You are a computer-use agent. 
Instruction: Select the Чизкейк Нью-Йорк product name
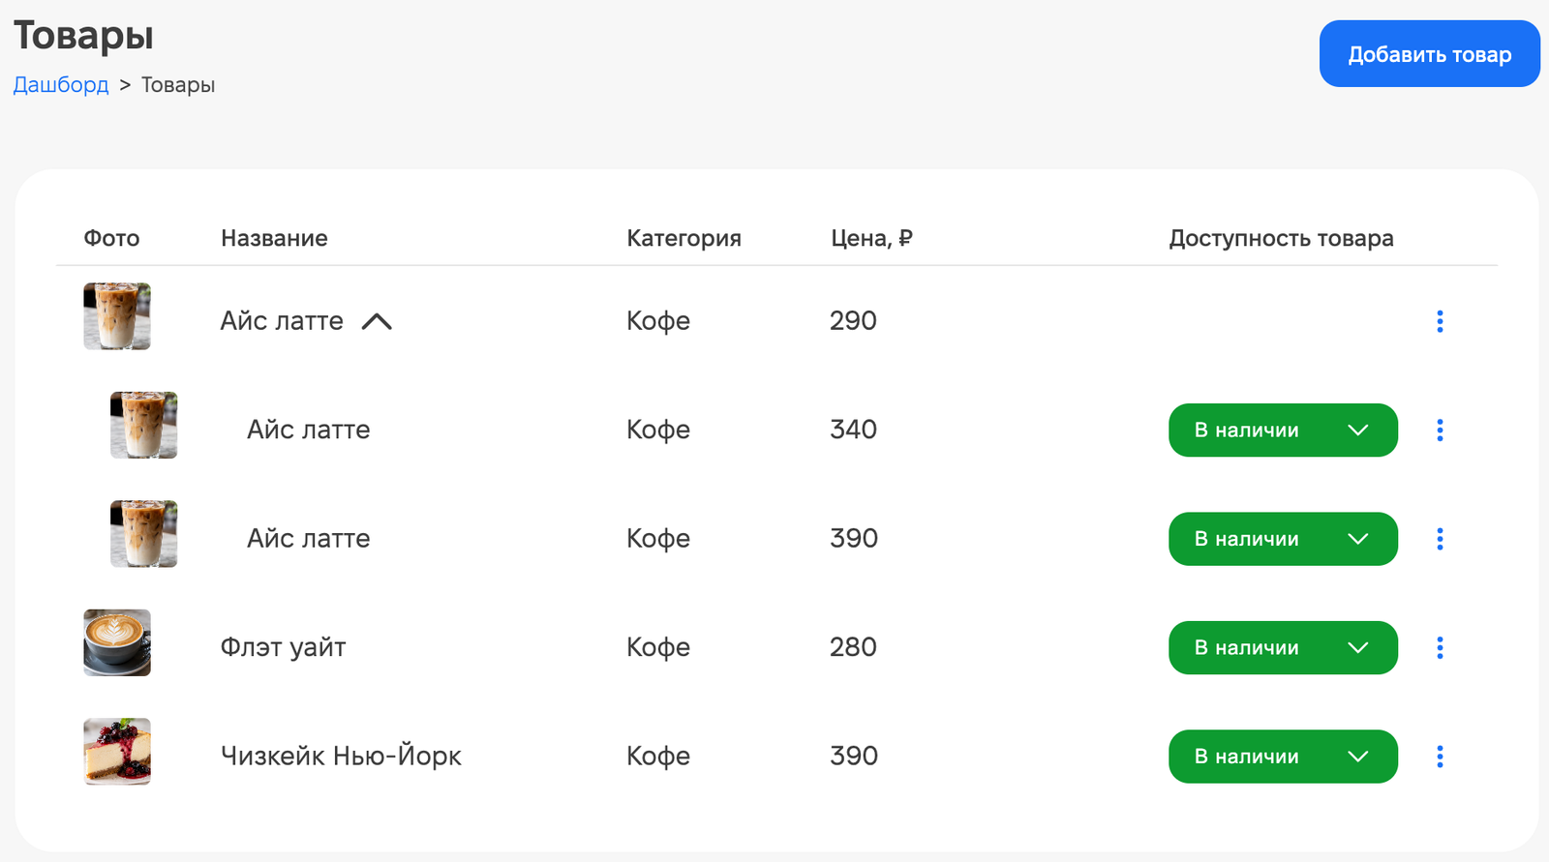(341, 756)
